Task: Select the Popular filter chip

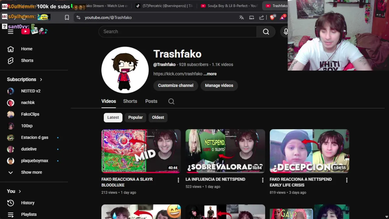Action: click(135, 117)
